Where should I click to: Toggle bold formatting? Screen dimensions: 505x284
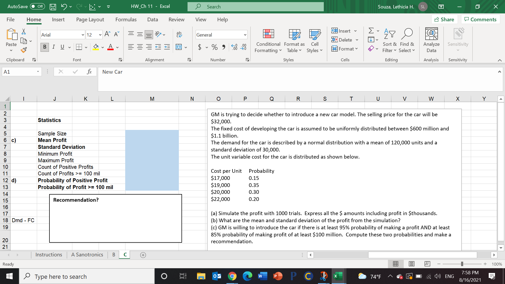point(44,47)
